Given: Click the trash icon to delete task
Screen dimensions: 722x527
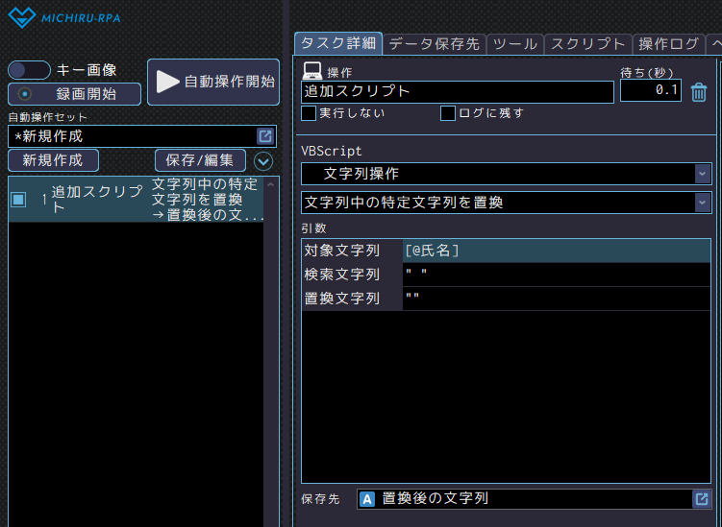Looking at the screenshot, I should coord(700,92).
